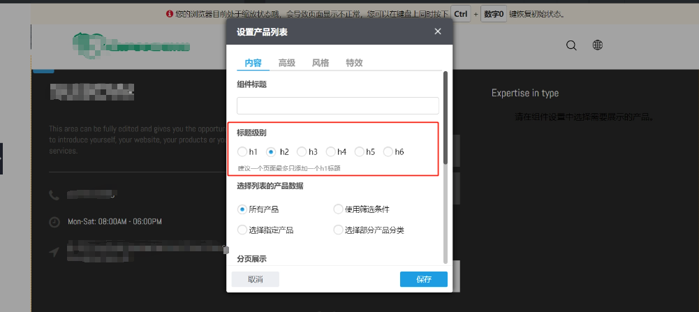The width and height of the screenshot is (699, 312).
Task: Click the phone icon in contact section
Action: pyautogui.click(x=54, y=195)
